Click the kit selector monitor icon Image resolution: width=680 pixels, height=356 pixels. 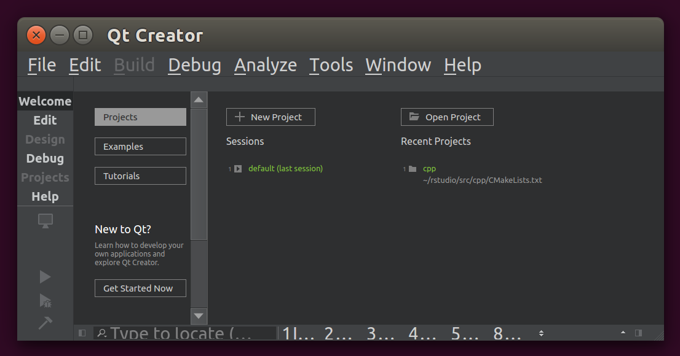45,221
